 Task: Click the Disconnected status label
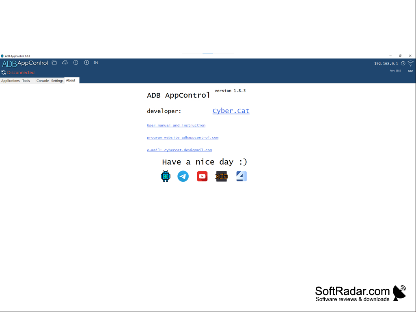point(21,73)
